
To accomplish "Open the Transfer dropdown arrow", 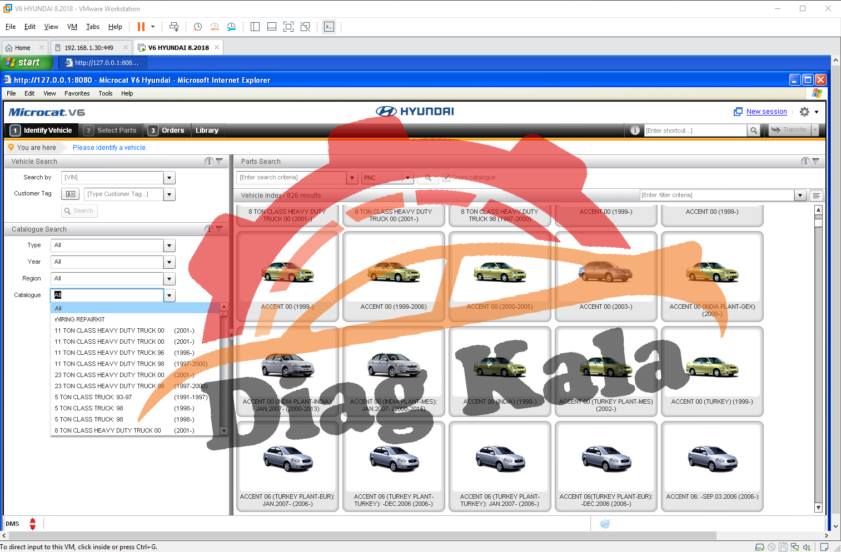I will 815,130.
